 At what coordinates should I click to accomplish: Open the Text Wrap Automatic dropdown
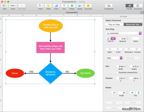(124, 33)
